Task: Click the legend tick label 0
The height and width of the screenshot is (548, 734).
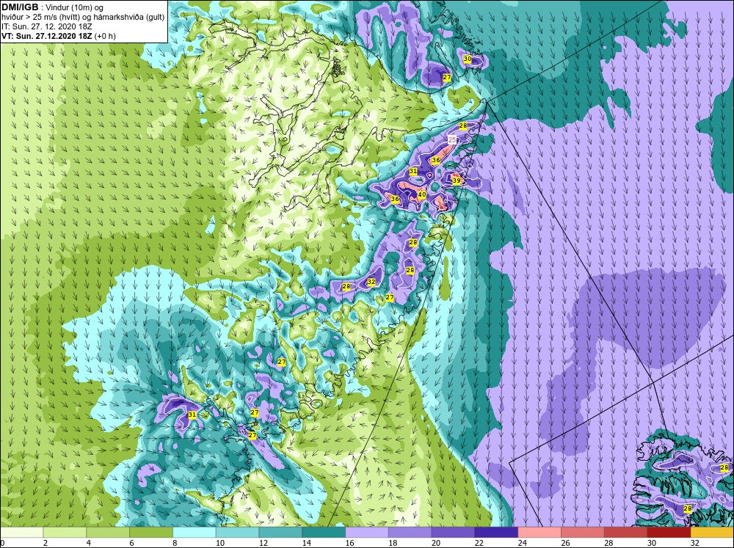Action: coord(2,543)
